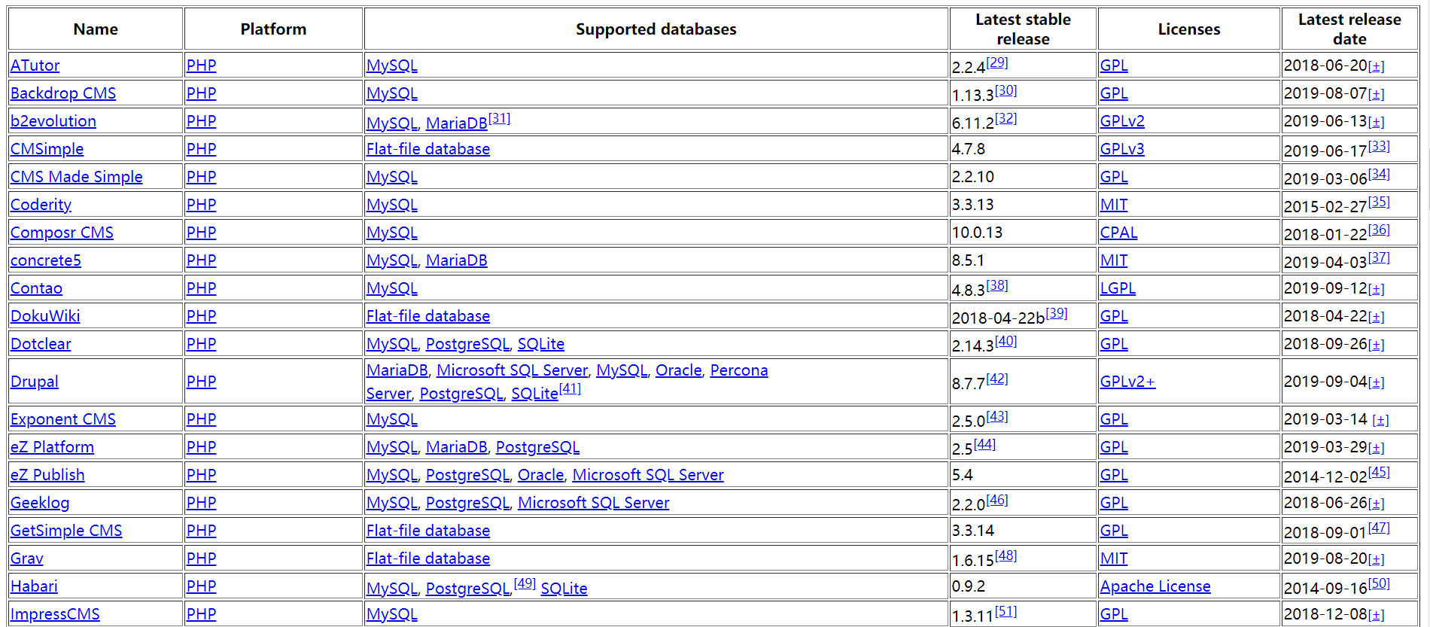The height and width of the screenshot is (627, 1430).
Task: Open the CPAL license link
Action: coord(1118,233)
